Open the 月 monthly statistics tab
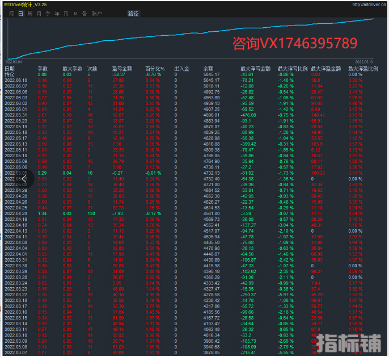 39,13
